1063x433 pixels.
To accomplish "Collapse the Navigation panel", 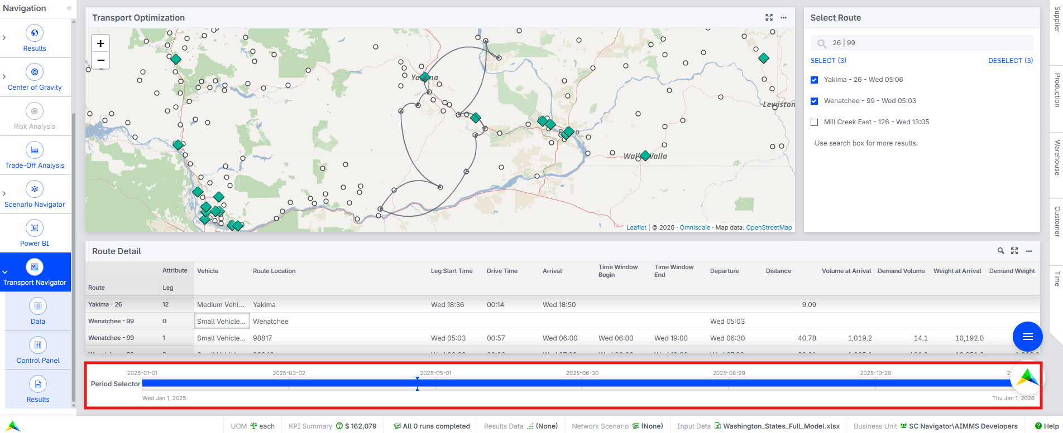I will pos(69,8).
